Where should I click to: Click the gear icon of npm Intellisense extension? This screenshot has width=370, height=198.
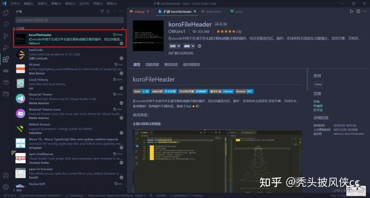tap(121, 162)
